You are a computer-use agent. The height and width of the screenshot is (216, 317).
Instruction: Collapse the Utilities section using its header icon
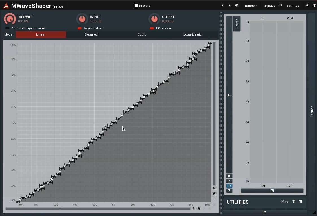(300, 202)
